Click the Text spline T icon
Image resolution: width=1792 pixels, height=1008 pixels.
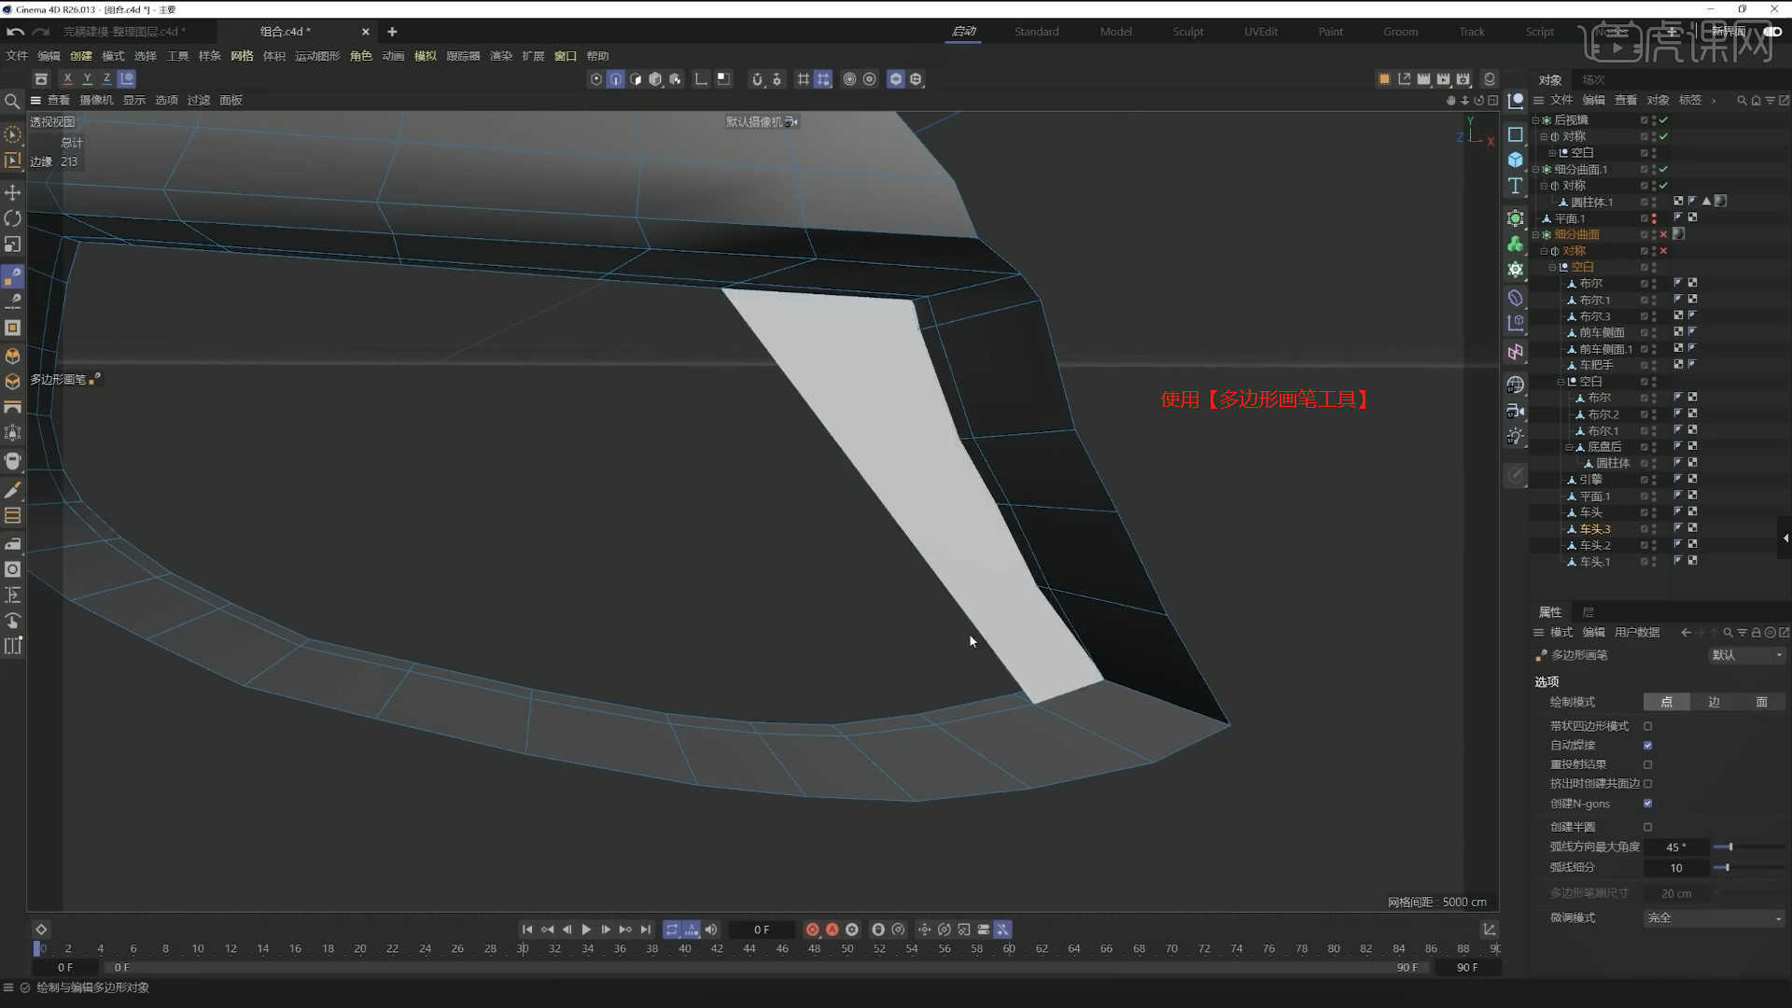1516,186
